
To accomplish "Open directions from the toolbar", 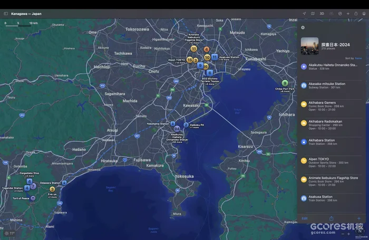I will [340, 14].
